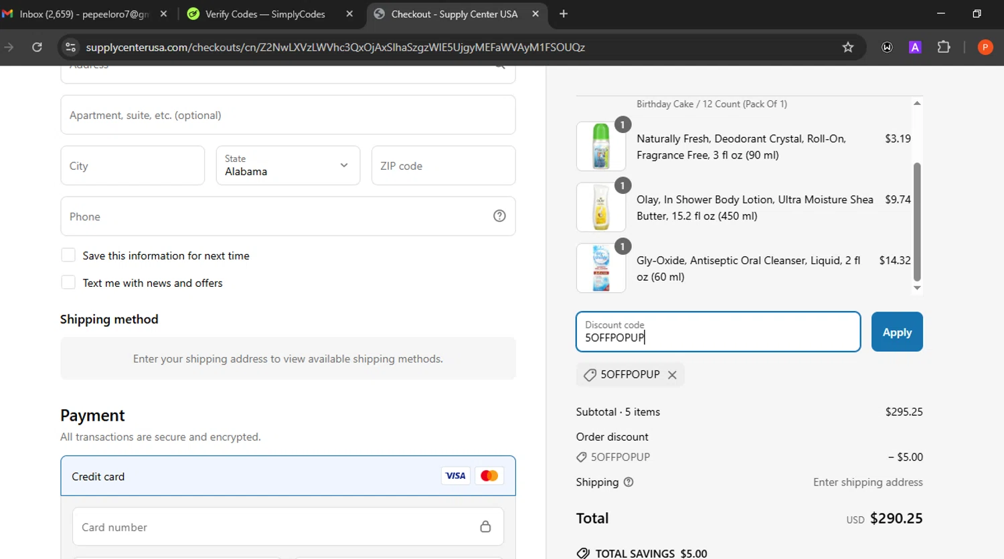Screen dimensions: 1004x559
Task: Close the Gmail Inbox tab
Action: tap(163, 13)
